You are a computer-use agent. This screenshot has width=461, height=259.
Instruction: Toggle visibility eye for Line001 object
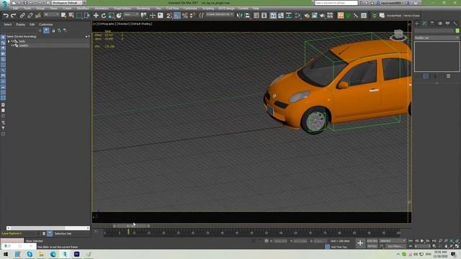(x=12, y=45)
